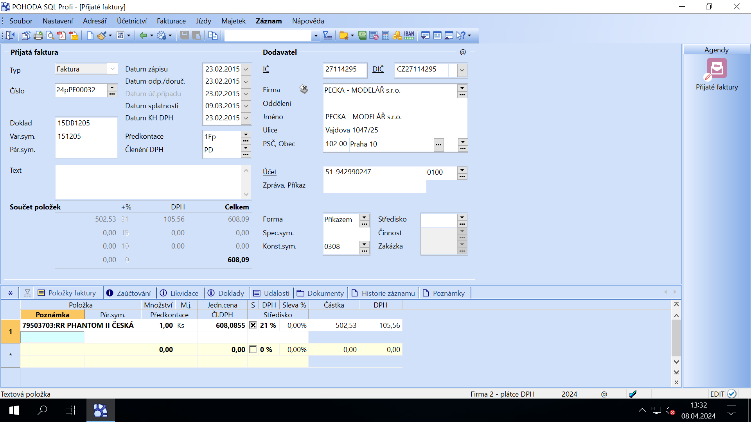This screenshot has width=751, height=422.
Task: Open the Datum splatnosti dropdown
Action: [x=246, y=106]
